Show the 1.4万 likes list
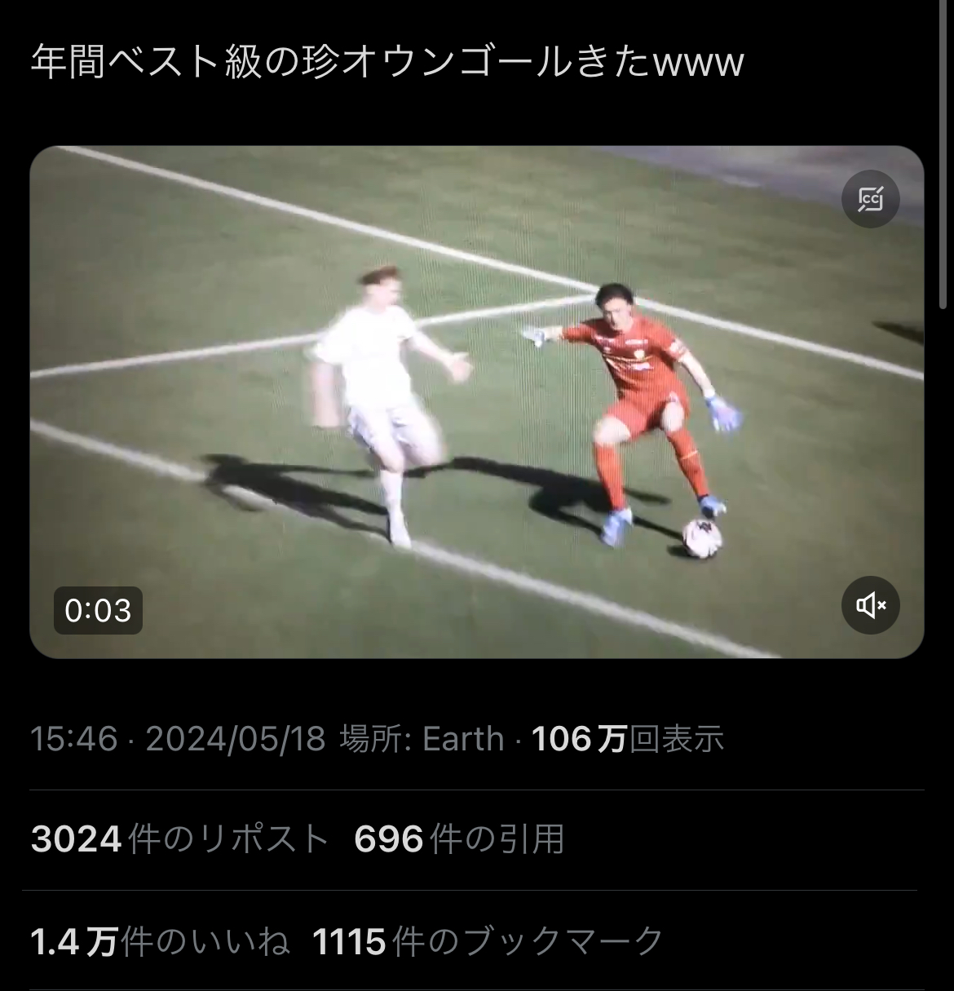This screenshot has height=991, width=954. click(160, 942)
